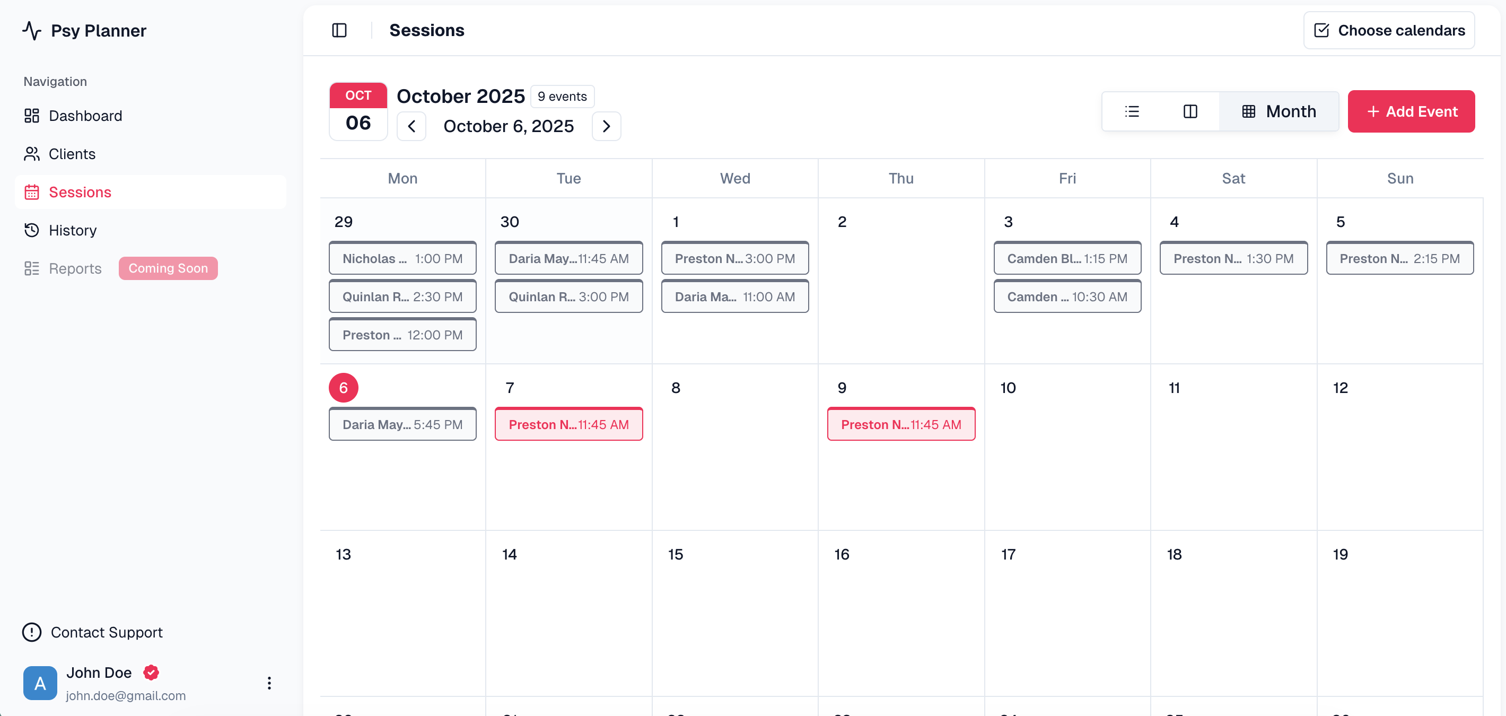The height and width of the screenshot is (716, 1506).
Task: Select the Dashboard navigation icon
Action: pyautogui.click(x=32, y=115)
